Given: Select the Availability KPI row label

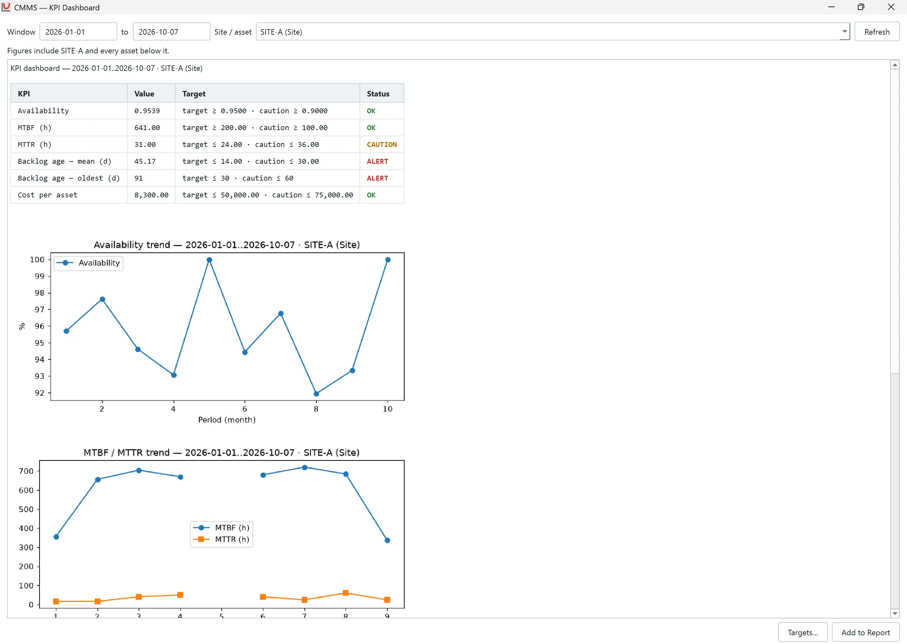Looking at the screenshot, I should pyautogui.click(x=43, y=111).
